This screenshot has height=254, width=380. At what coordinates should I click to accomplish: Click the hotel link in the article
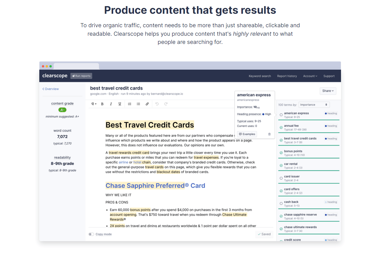137,162
